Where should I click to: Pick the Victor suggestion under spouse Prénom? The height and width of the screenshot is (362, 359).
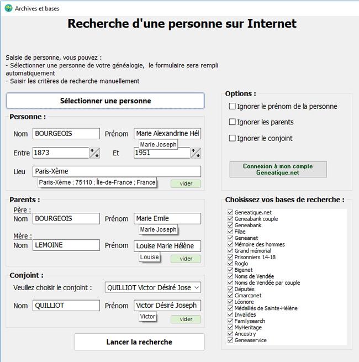pos(147,316)
